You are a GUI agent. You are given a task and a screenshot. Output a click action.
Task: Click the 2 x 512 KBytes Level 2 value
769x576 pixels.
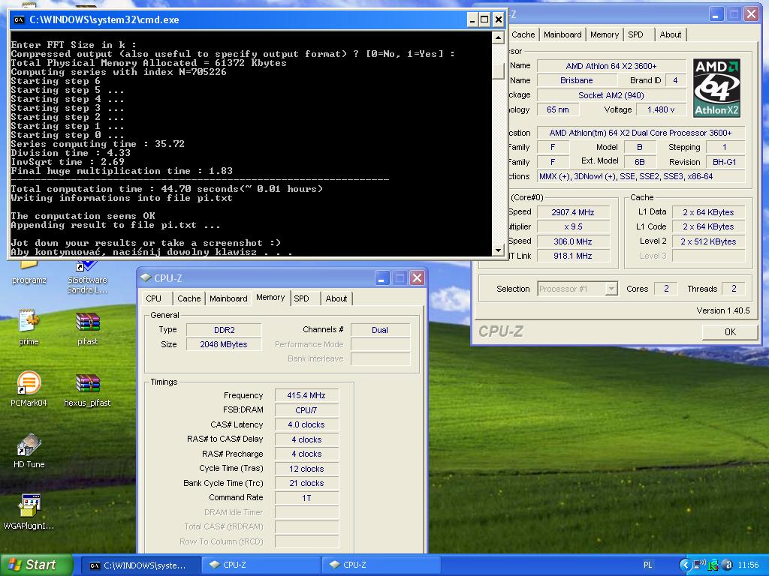point(708,241)
